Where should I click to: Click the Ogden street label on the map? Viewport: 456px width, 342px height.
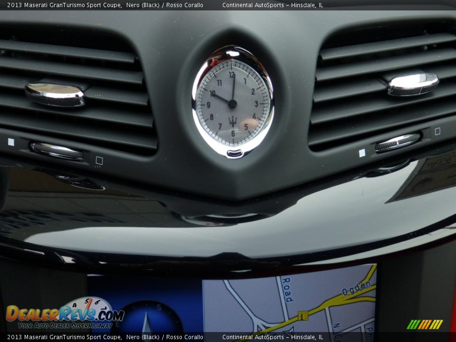[357, 288]
